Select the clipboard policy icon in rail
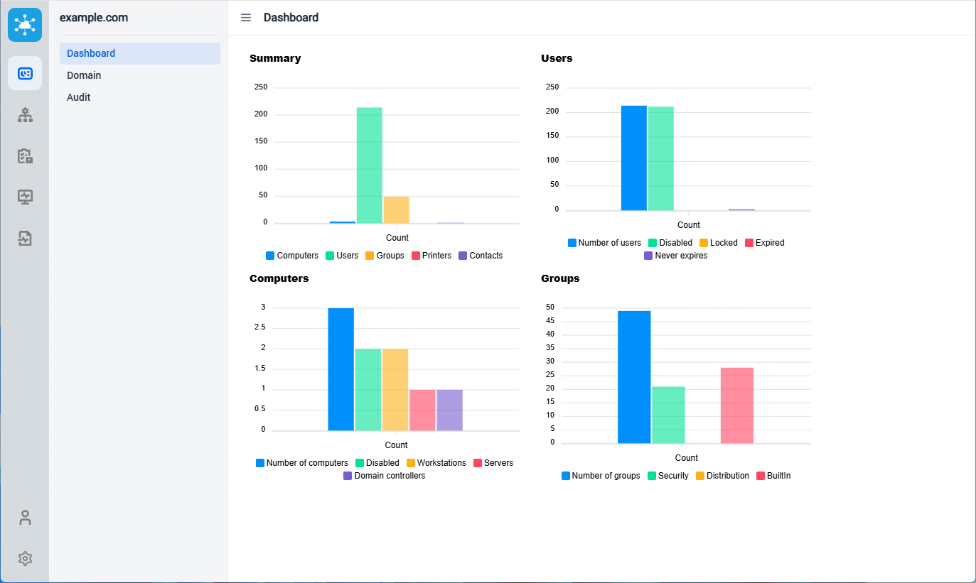The height and width of the screenshot is (583, 976). coord(25,156)
